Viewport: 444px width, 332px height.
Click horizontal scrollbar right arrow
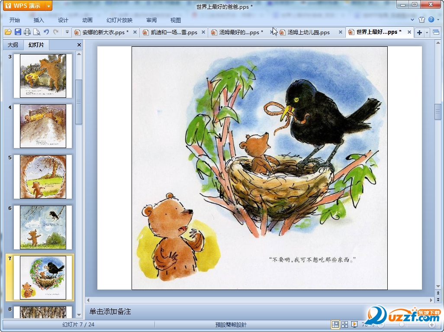tap(431, 300)
